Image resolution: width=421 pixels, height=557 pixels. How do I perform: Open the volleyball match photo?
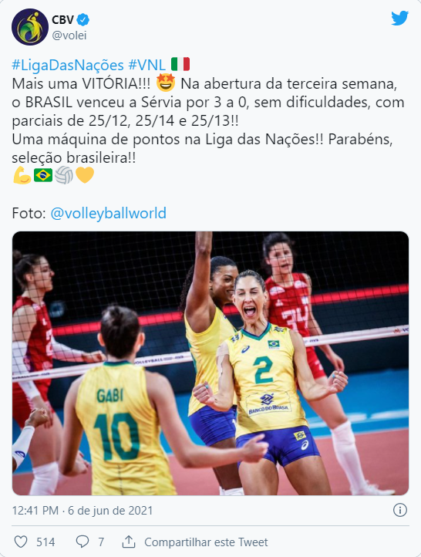coord(210,363)
